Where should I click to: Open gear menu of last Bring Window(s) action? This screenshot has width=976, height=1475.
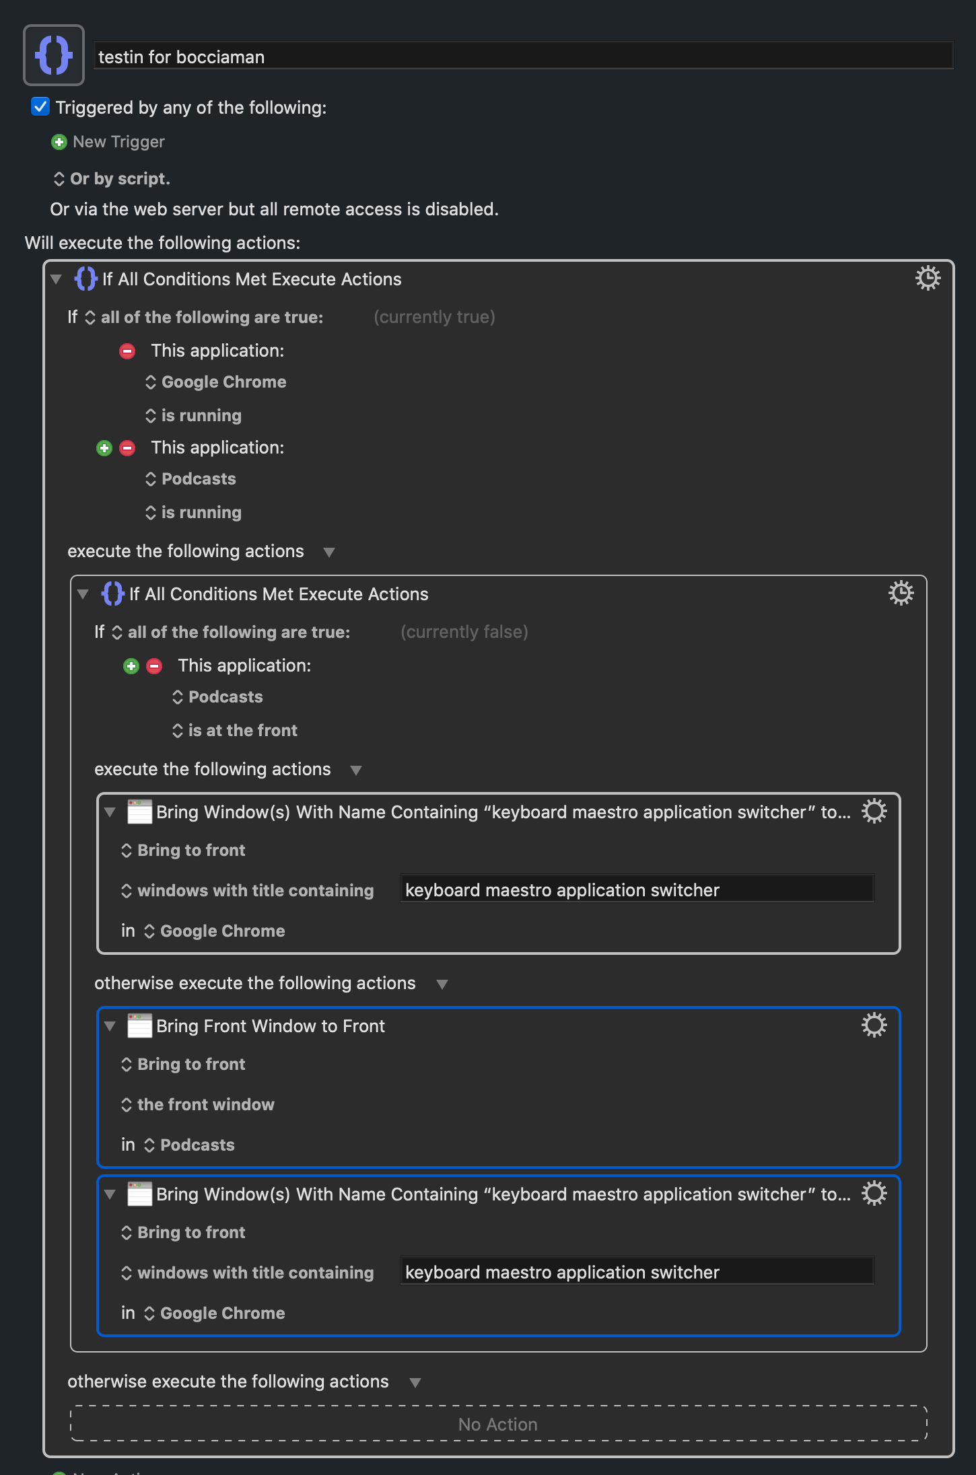pos(874,1193)
